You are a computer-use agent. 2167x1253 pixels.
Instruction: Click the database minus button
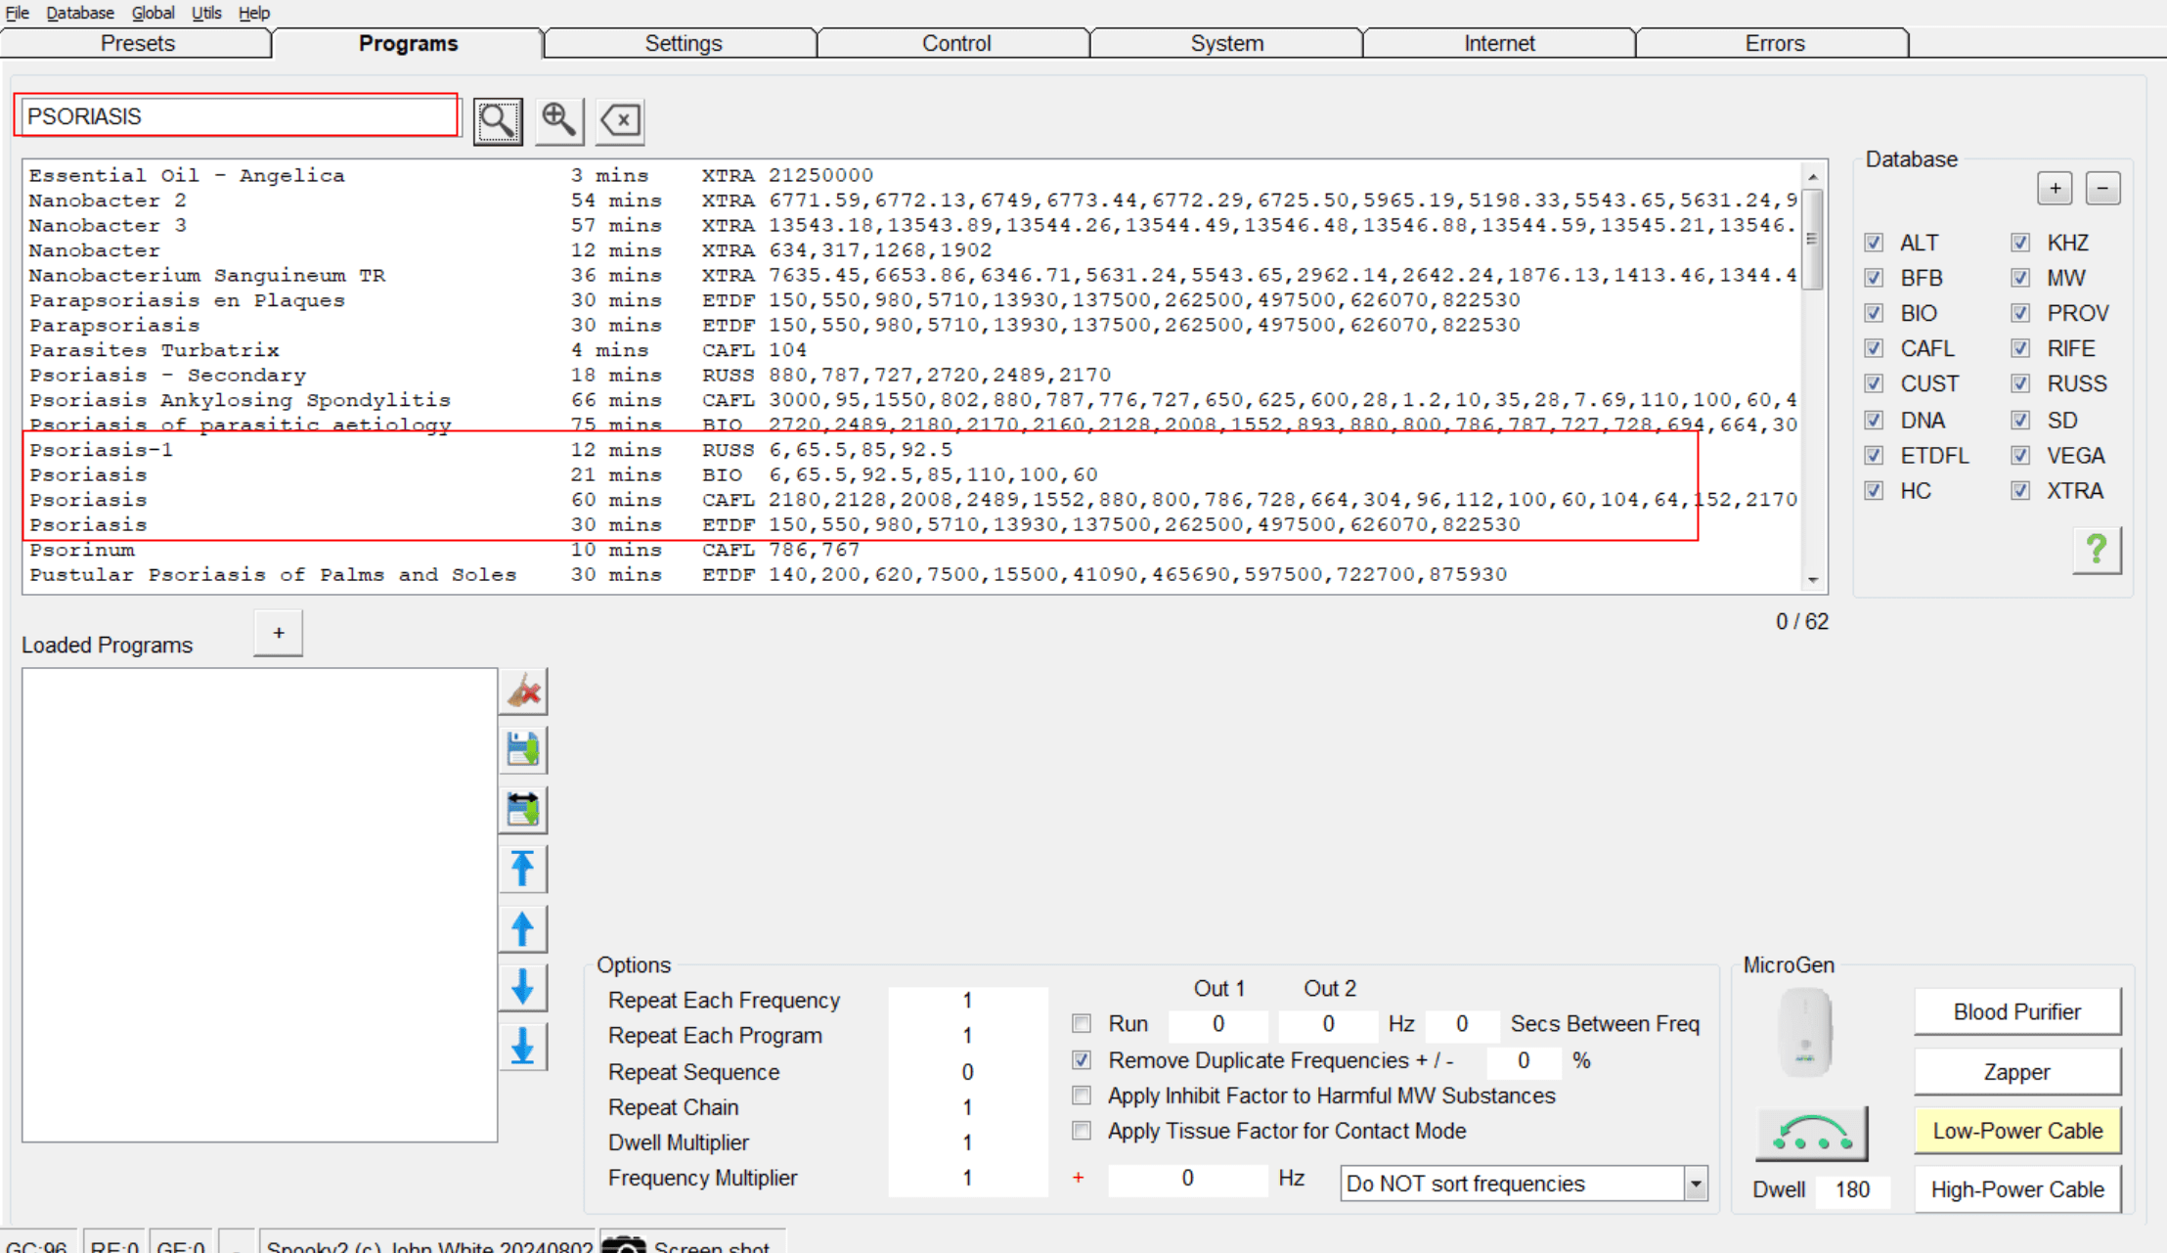2102,189
